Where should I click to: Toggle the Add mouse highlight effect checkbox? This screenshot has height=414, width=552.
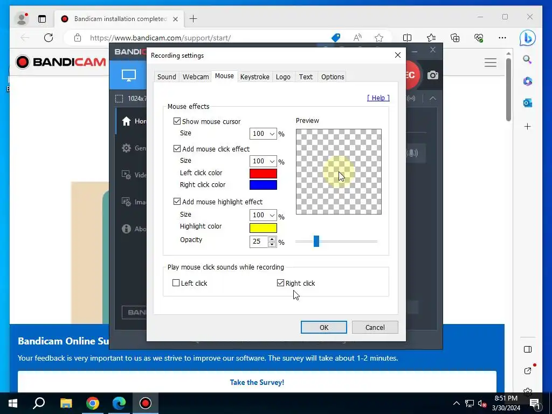[x=177, y=202]
